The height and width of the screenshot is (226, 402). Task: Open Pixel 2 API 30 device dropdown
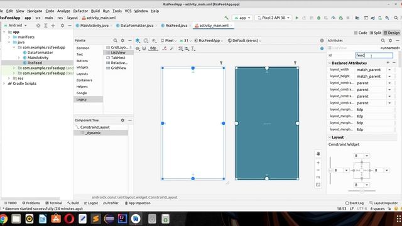pyautogui.click(x=273, y=18)
